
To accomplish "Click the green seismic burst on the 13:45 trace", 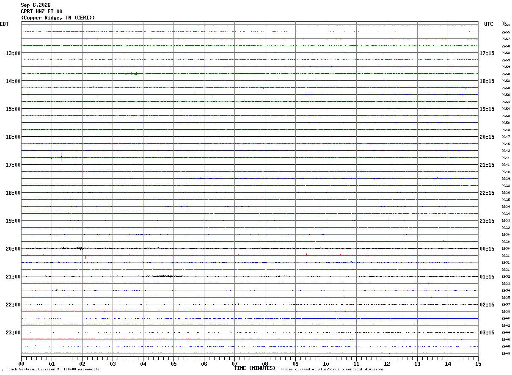I will click(x=132, y=74).
